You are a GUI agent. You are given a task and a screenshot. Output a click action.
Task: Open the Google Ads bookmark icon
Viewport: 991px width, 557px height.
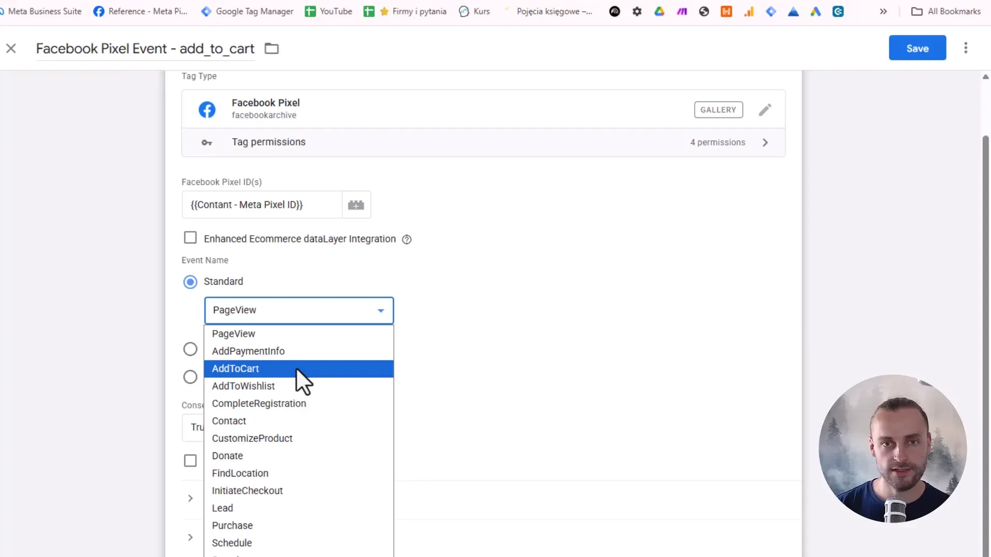[x=816, y=11]
